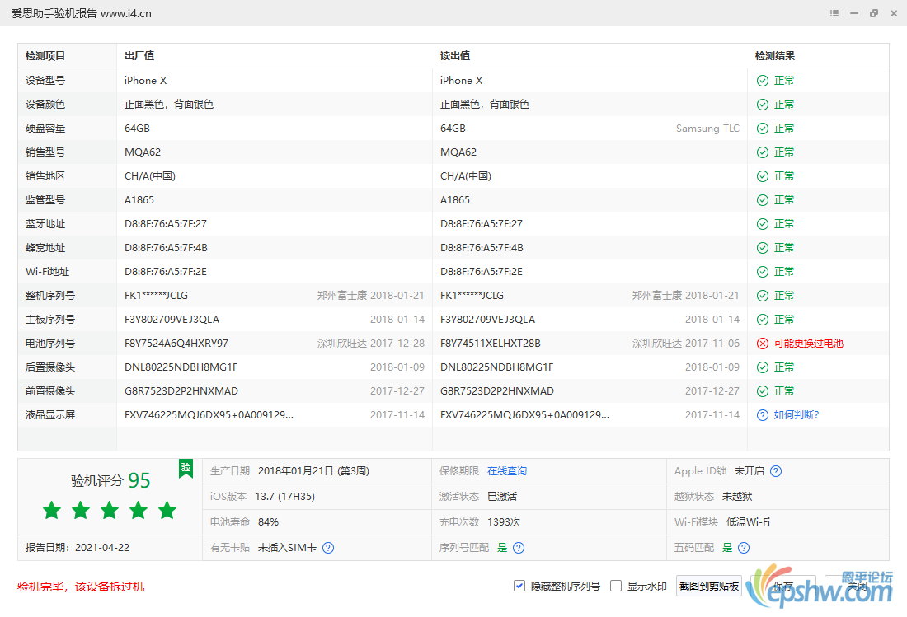This screenshot has width=907, height=617.
Task: Select the 出厂值 column header
Action: (139, 56)
